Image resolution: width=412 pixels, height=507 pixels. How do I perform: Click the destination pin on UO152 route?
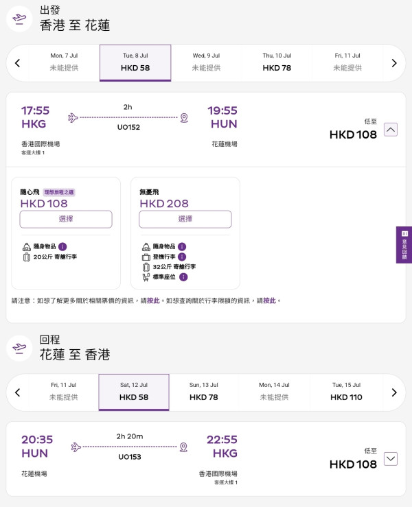coord(184,118)
